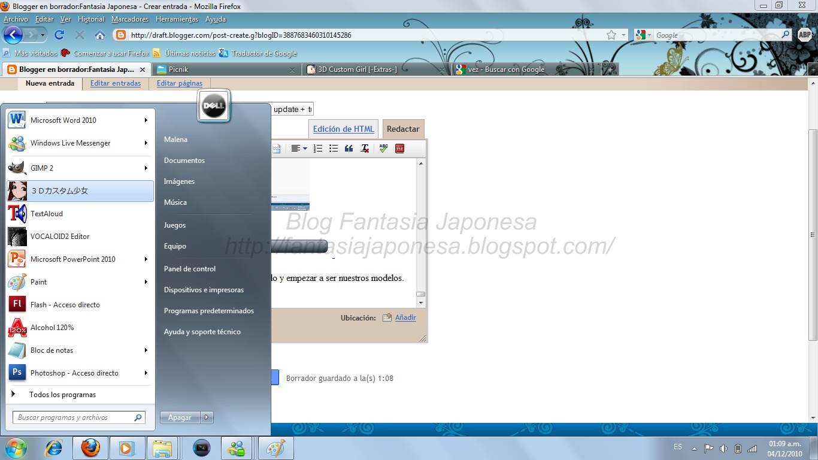Click the Apagar shutdown button
The height and width of the screenshot is (460, 818).
[x=180, y=417]
